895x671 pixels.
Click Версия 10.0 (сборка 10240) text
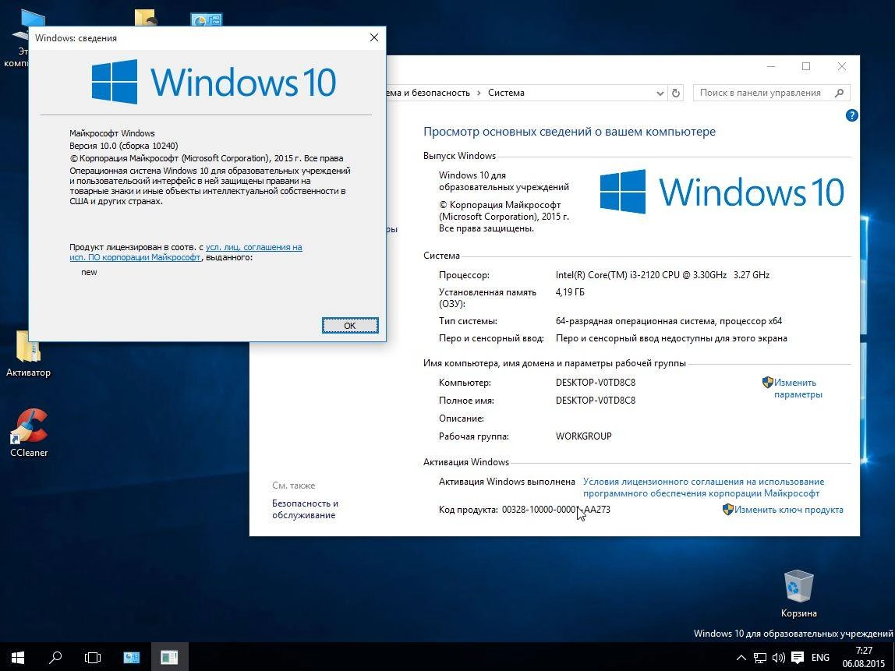[124, 146]
